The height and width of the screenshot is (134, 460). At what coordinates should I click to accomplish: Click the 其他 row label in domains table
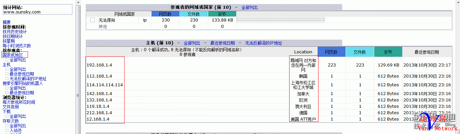(103, 26)
